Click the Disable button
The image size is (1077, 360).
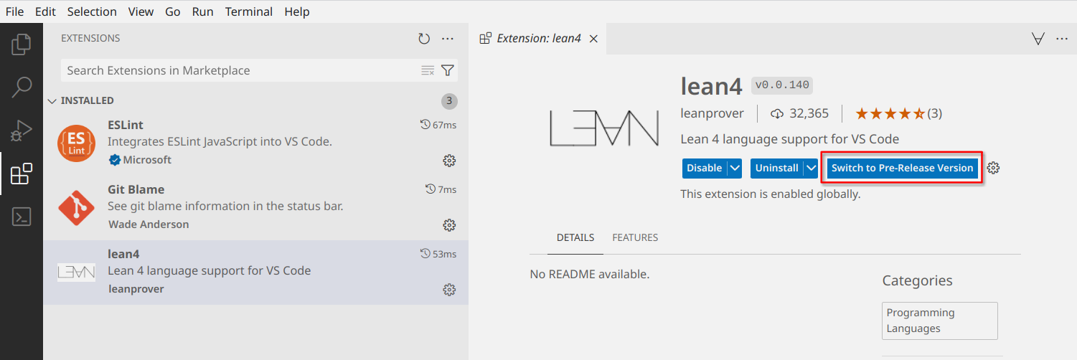click(705, 168)
